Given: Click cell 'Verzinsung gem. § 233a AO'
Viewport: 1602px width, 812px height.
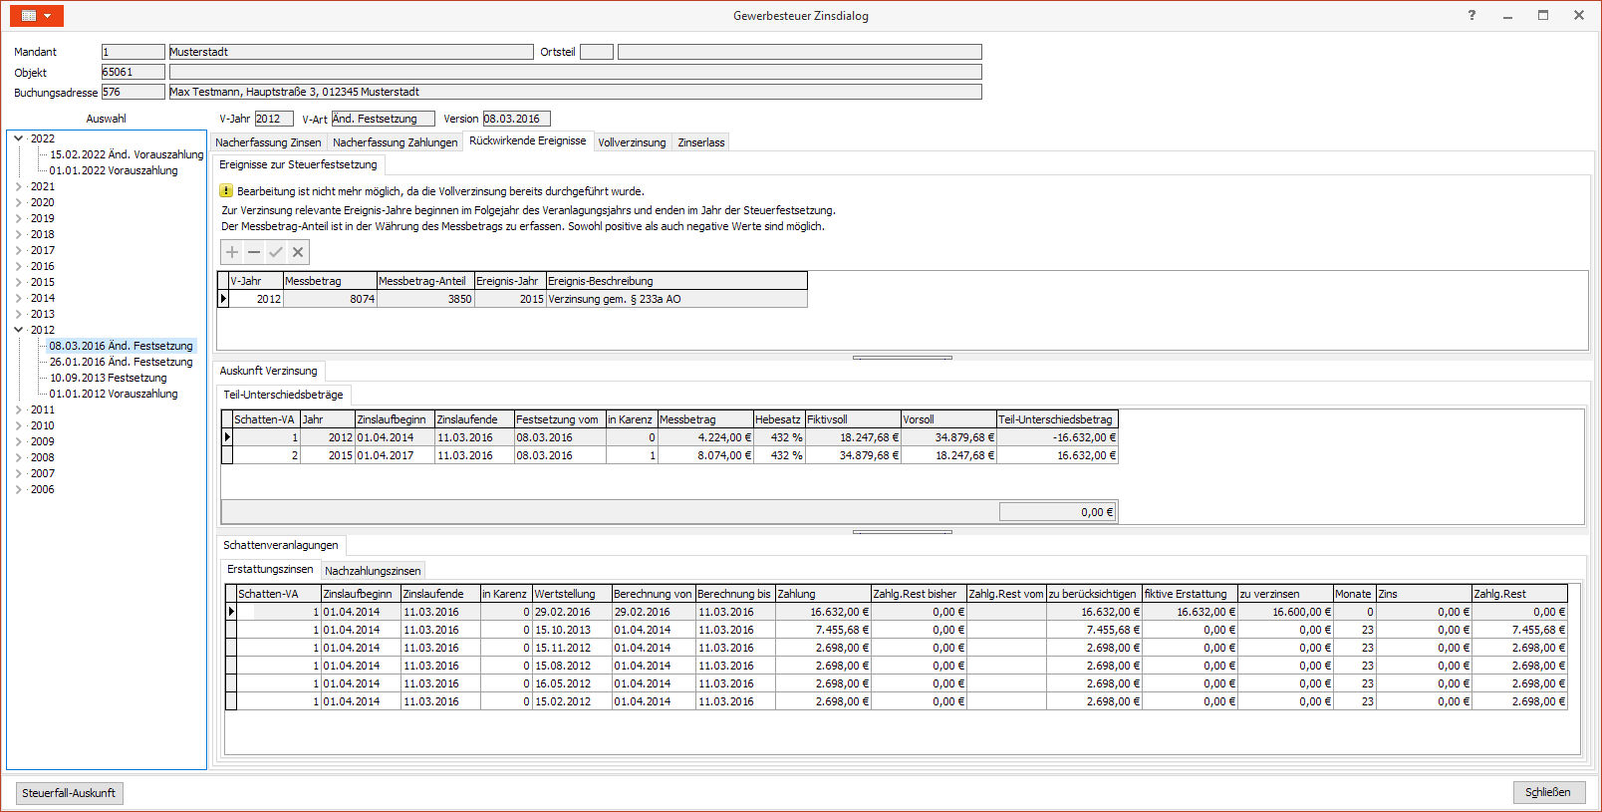Looking at the screenshot, I should [x=676, y=299].
